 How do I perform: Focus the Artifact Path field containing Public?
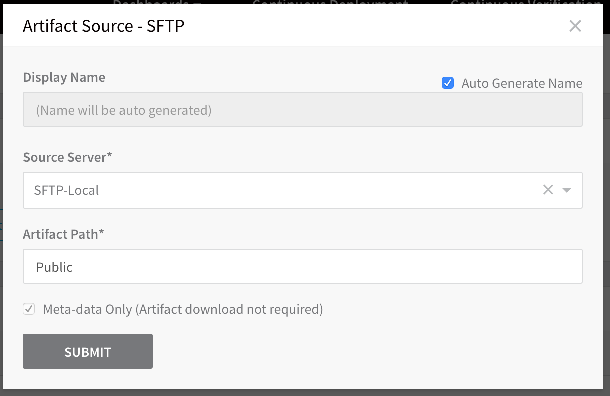tap(302, 266)
